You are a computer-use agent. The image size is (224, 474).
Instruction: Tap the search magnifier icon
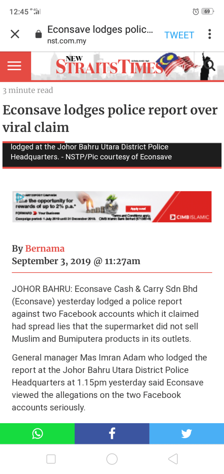click(210, 65)
